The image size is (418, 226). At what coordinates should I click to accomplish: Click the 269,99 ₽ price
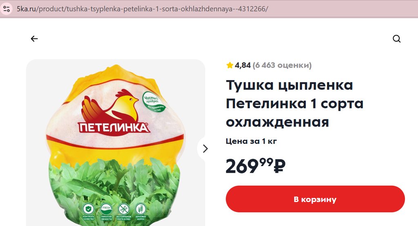pos(256,166)
